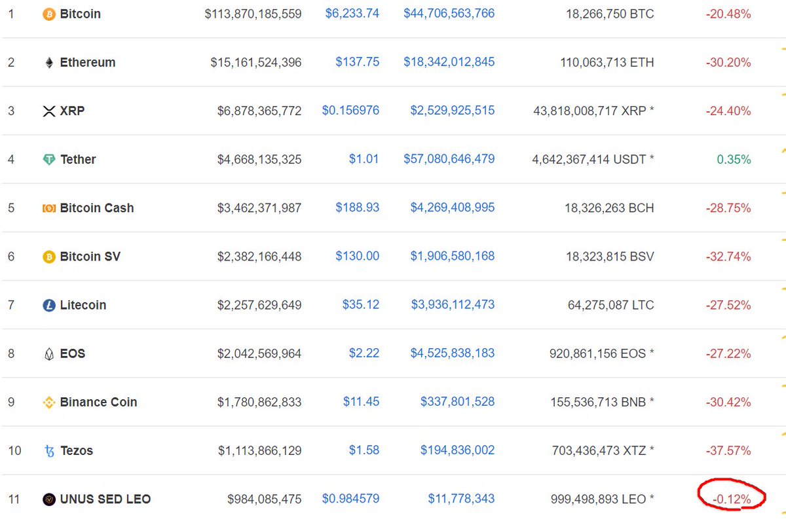Screen dimensions: 786x519
Task: Click the UNUS SED LEO logo icon
Action: tap(48, 499)
